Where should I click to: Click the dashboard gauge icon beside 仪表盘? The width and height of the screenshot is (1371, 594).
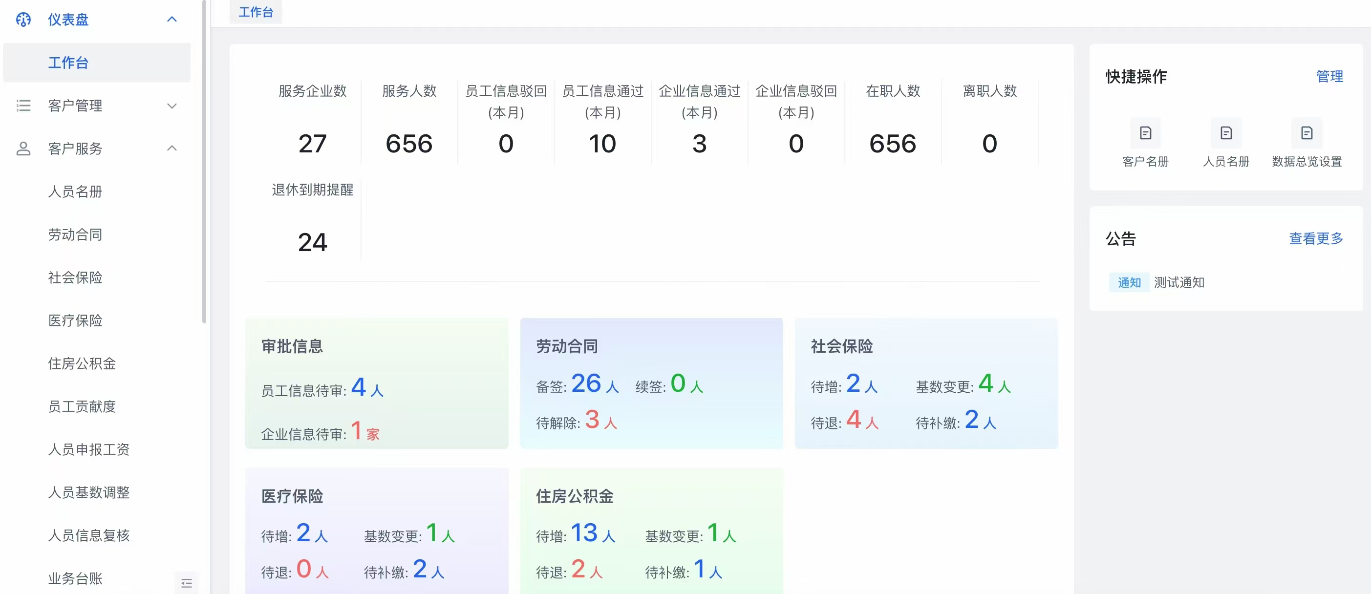pos(23,20)
